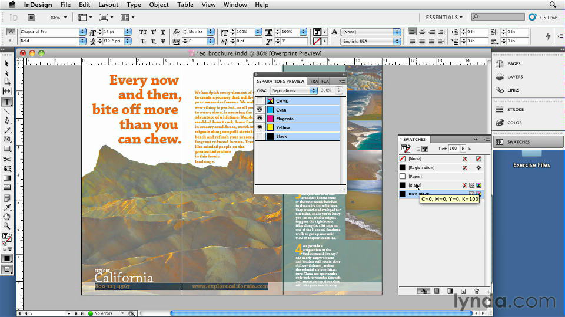Open the Bold font style dropdown

82,41
